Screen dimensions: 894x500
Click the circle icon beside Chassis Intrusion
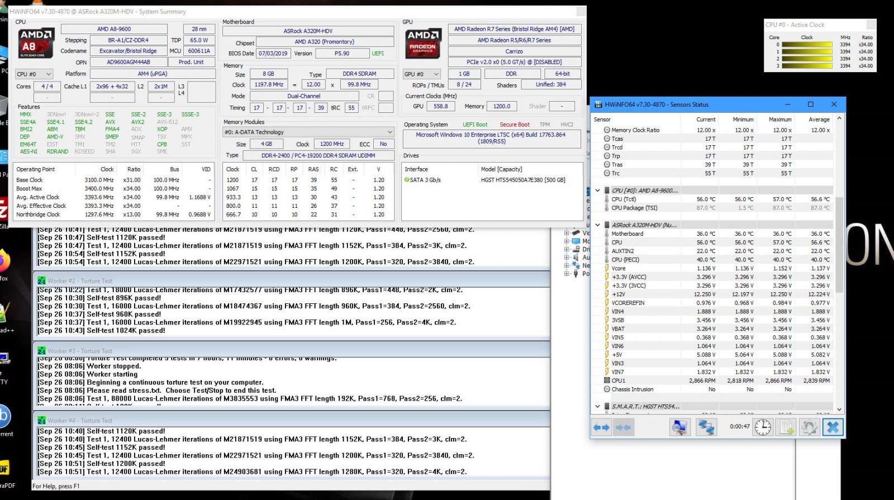click(607, 389)
